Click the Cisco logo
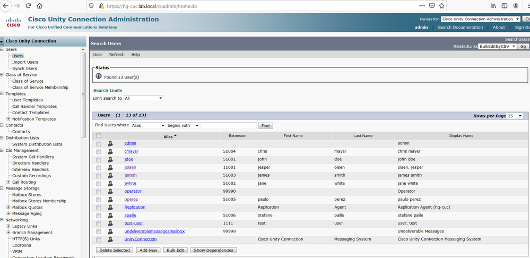The height and width of the screenshot is (258, 530). (13, 22)
